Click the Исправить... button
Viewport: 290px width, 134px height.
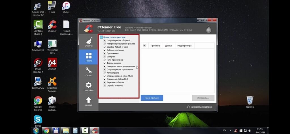click(203, 98)
